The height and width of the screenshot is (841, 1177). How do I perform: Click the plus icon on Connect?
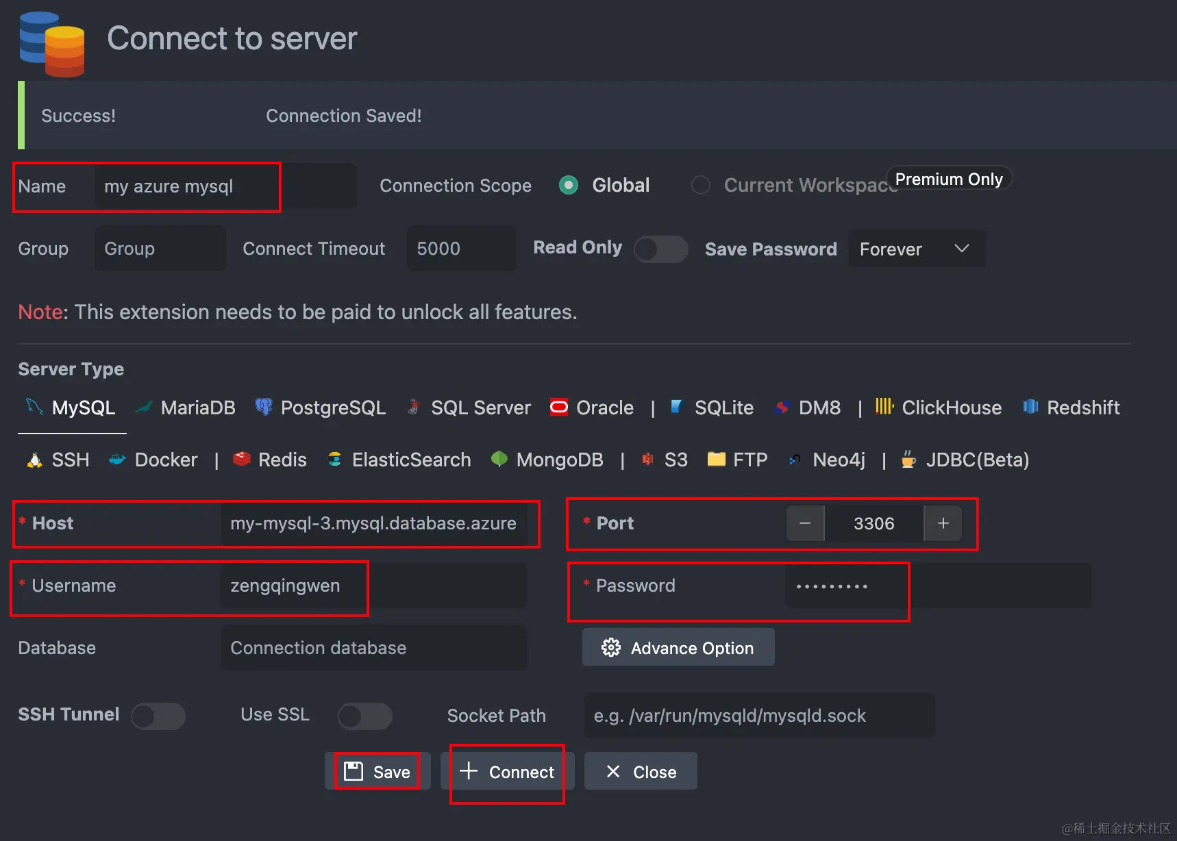click(x=469, y=770)
